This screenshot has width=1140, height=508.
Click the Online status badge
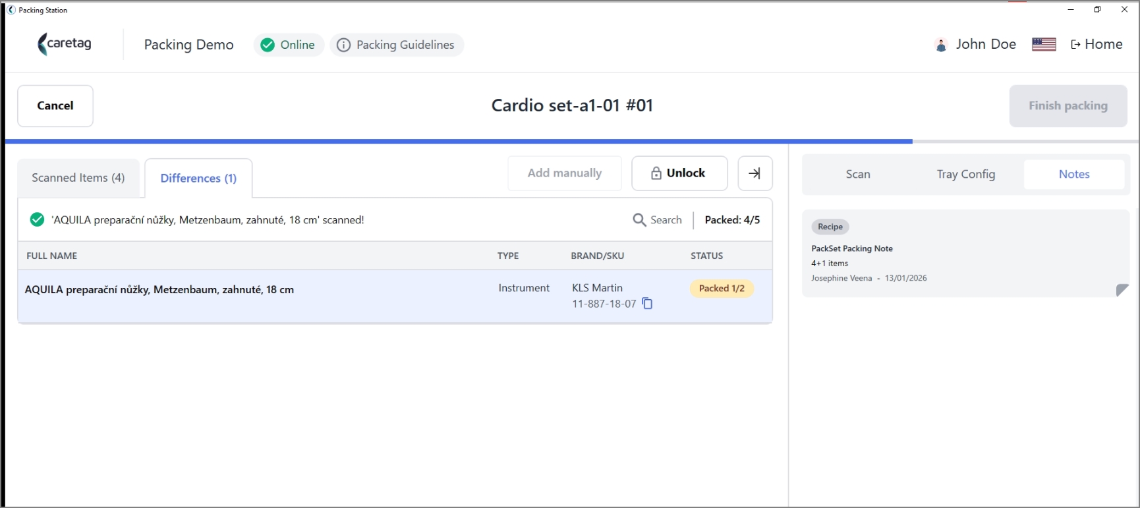point(289,45)
